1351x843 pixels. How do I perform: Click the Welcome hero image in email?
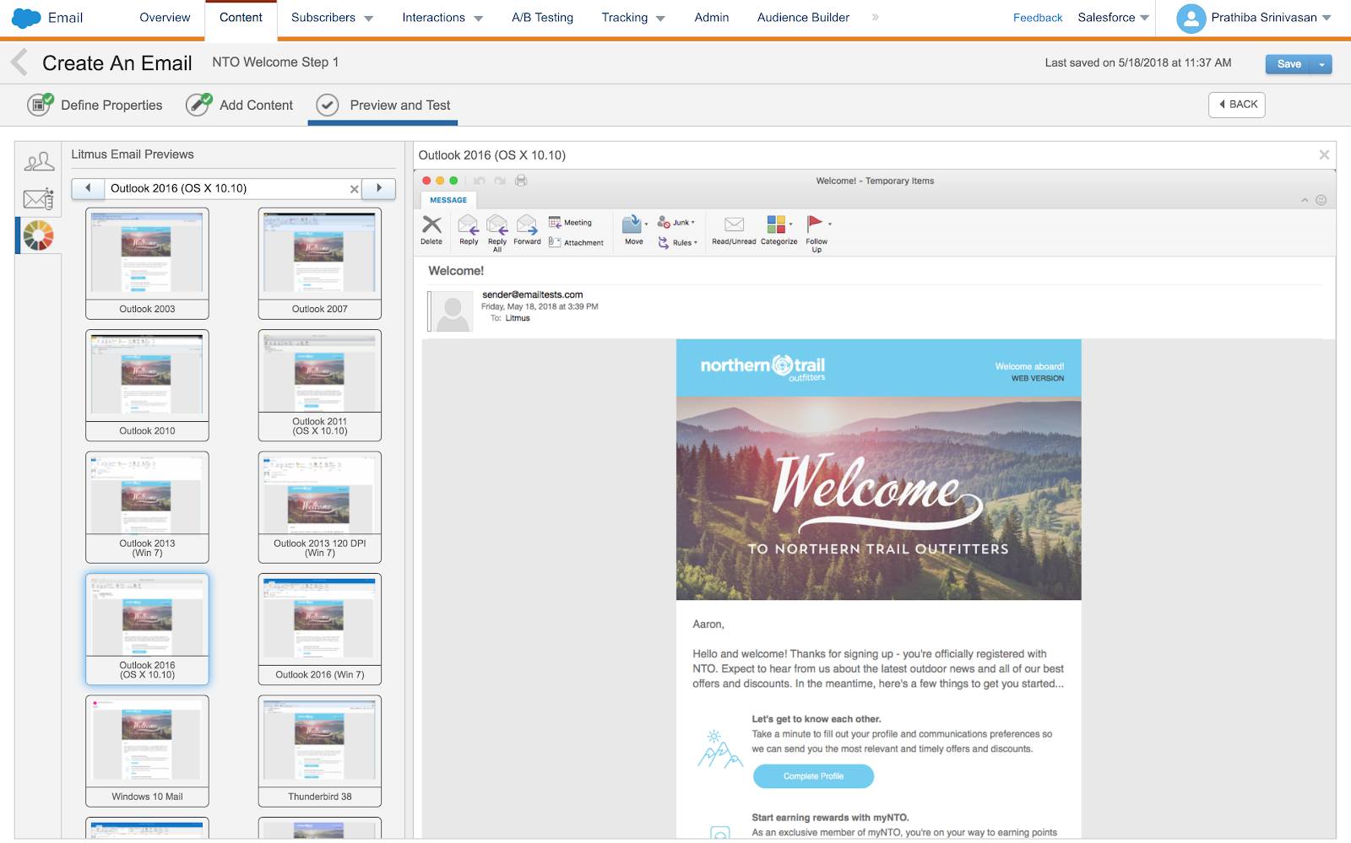coord(878,499)
